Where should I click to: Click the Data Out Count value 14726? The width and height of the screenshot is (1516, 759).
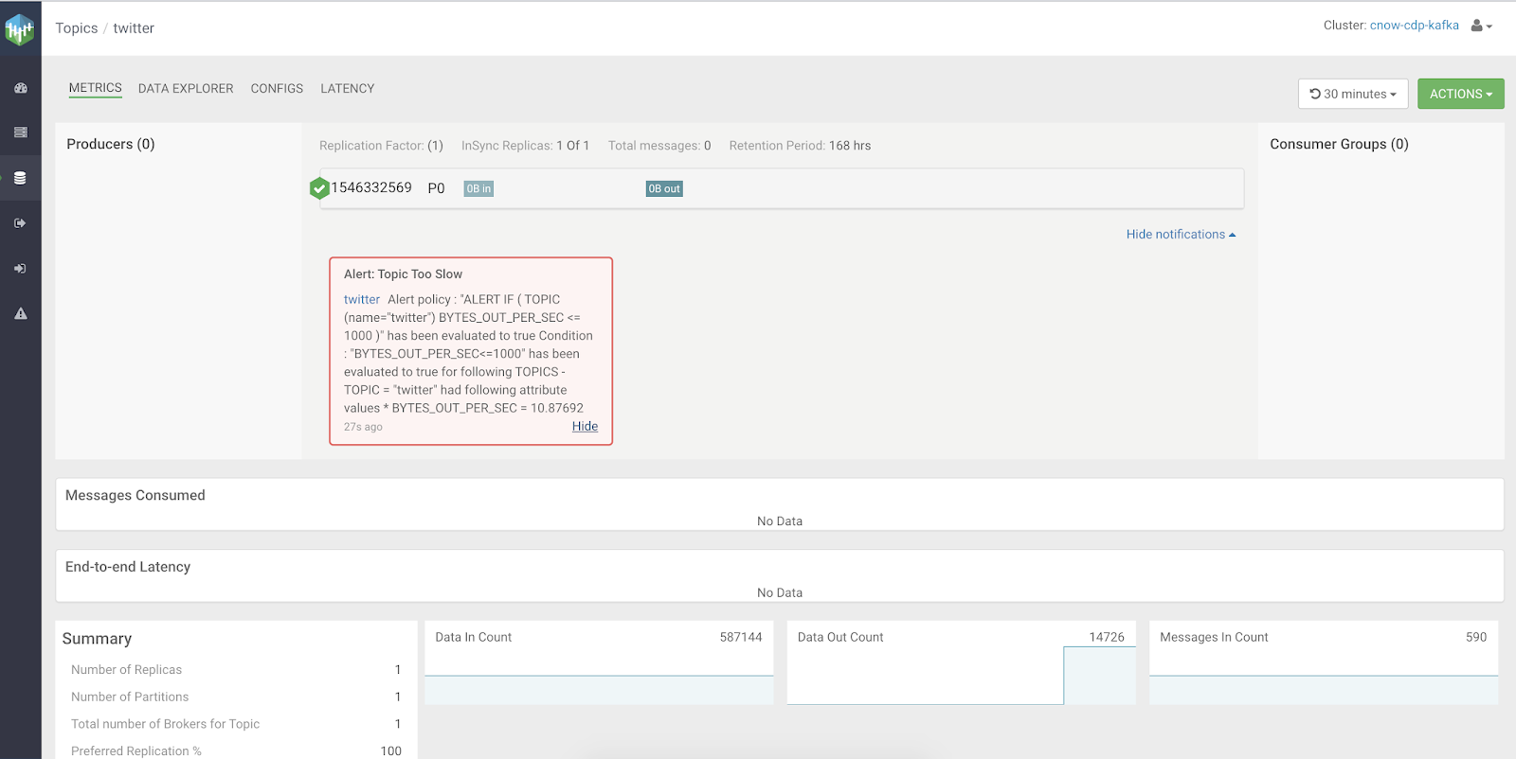click(1107, 637)
